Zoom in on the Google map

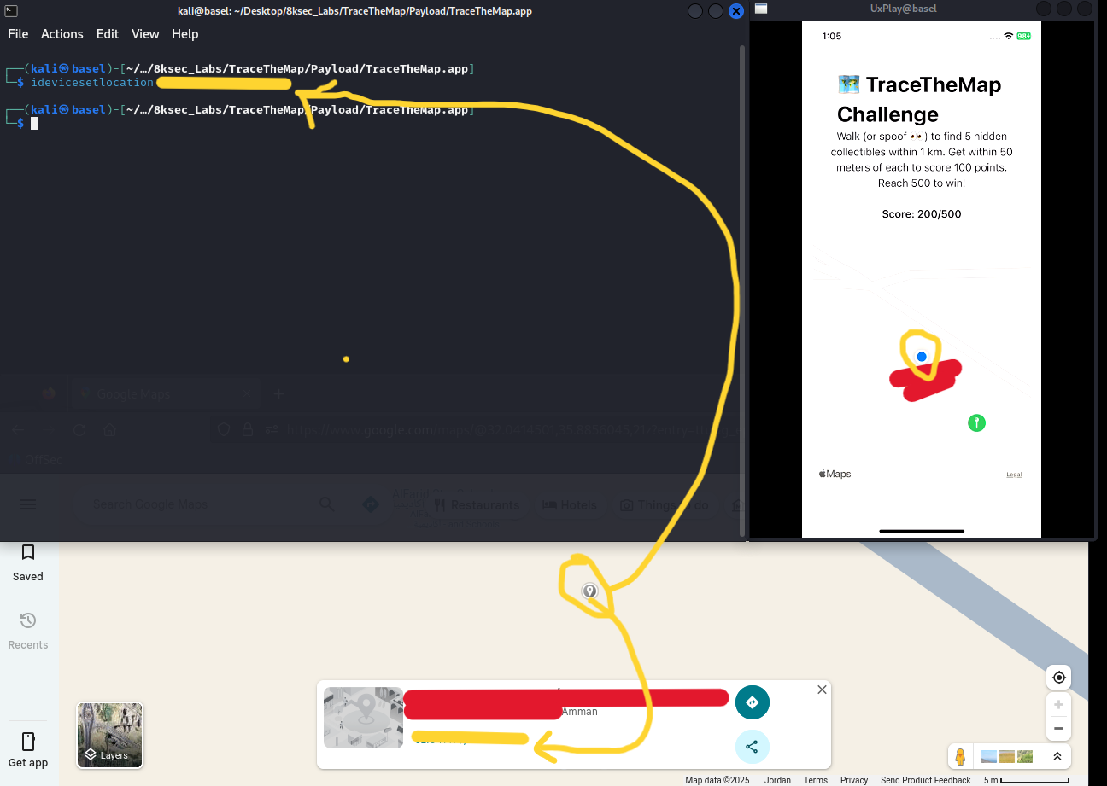(1059, 705)
